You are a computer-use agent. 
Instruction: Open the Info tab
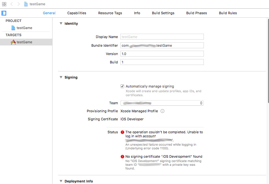click(137, 13)
